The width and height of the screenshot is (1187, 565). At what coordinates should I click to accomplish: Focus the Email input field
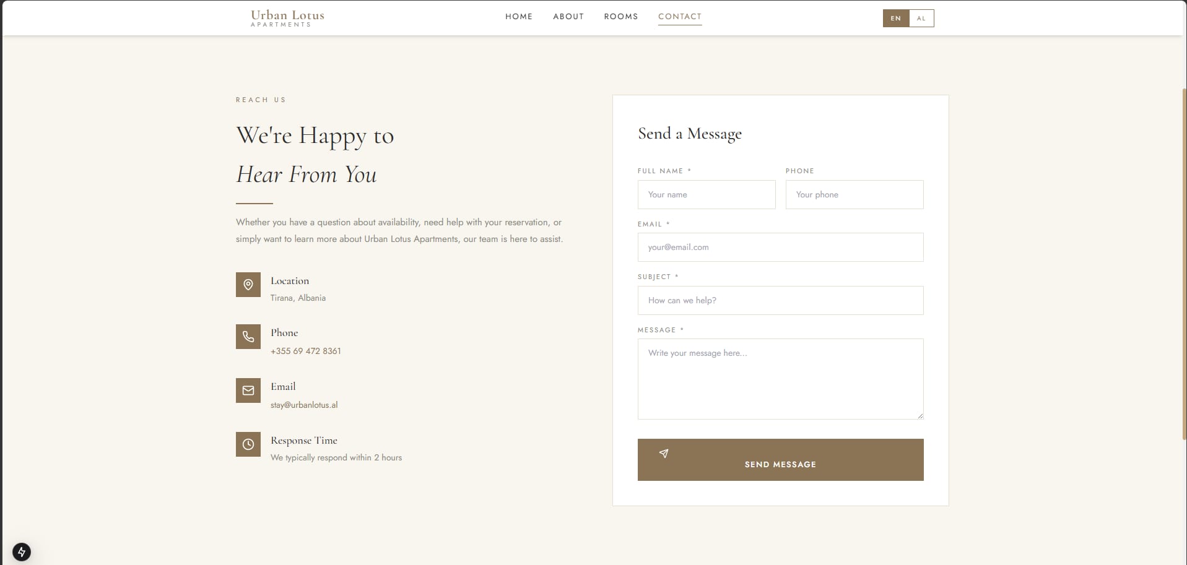(x=780, y=247)
